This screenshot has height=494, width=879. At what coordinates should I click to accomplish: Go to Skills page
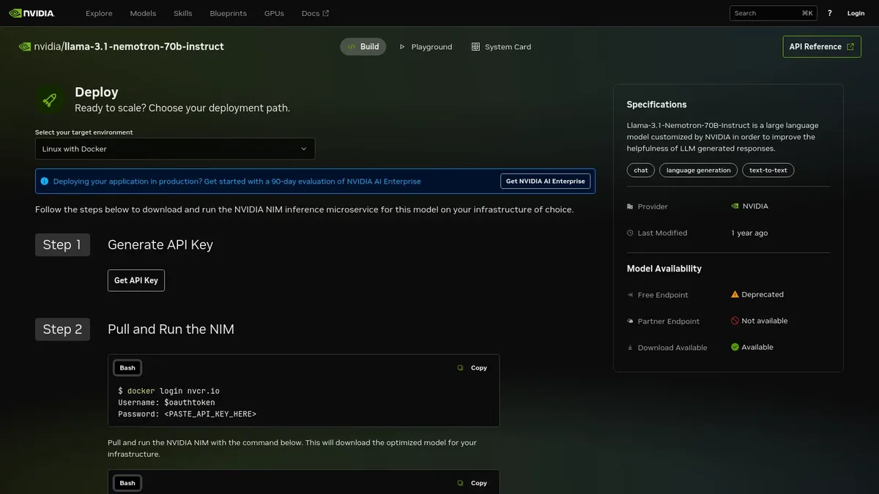pos(183,13)
